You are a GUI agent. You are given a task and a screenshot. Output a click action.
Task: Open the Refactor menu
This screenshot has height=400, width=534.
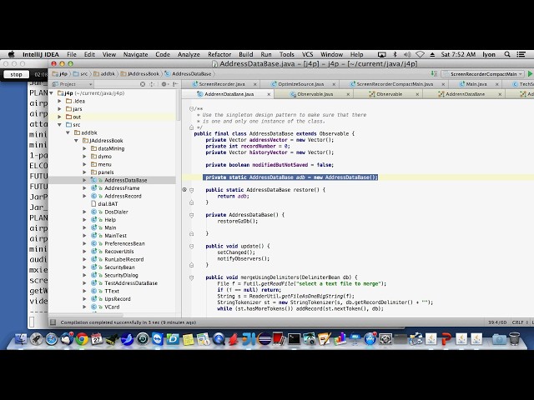click(219, 54)
